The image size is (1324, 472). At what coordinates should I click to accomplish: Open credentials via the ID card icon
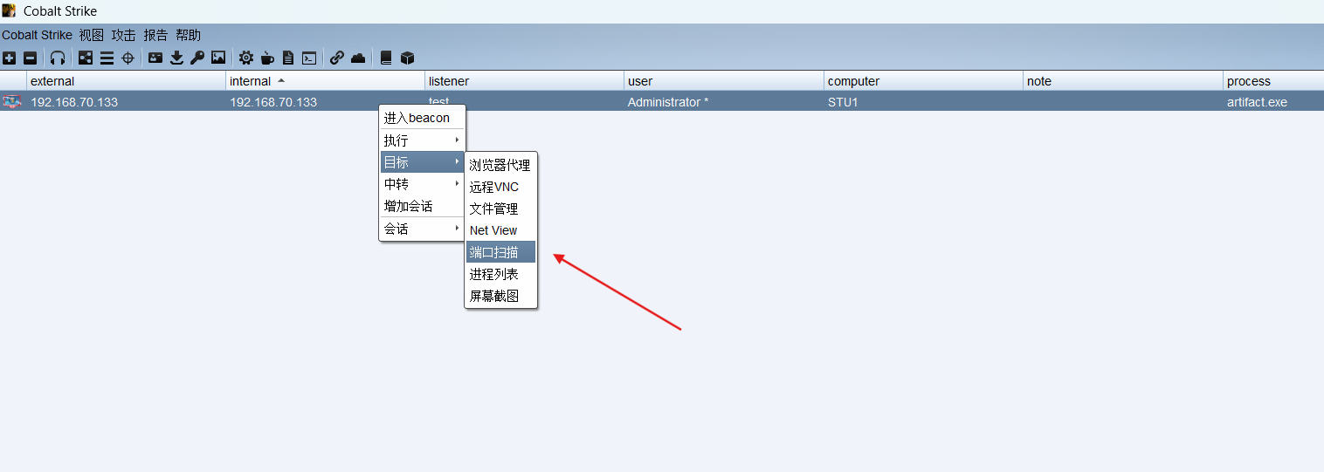click(x=155, y=58)
